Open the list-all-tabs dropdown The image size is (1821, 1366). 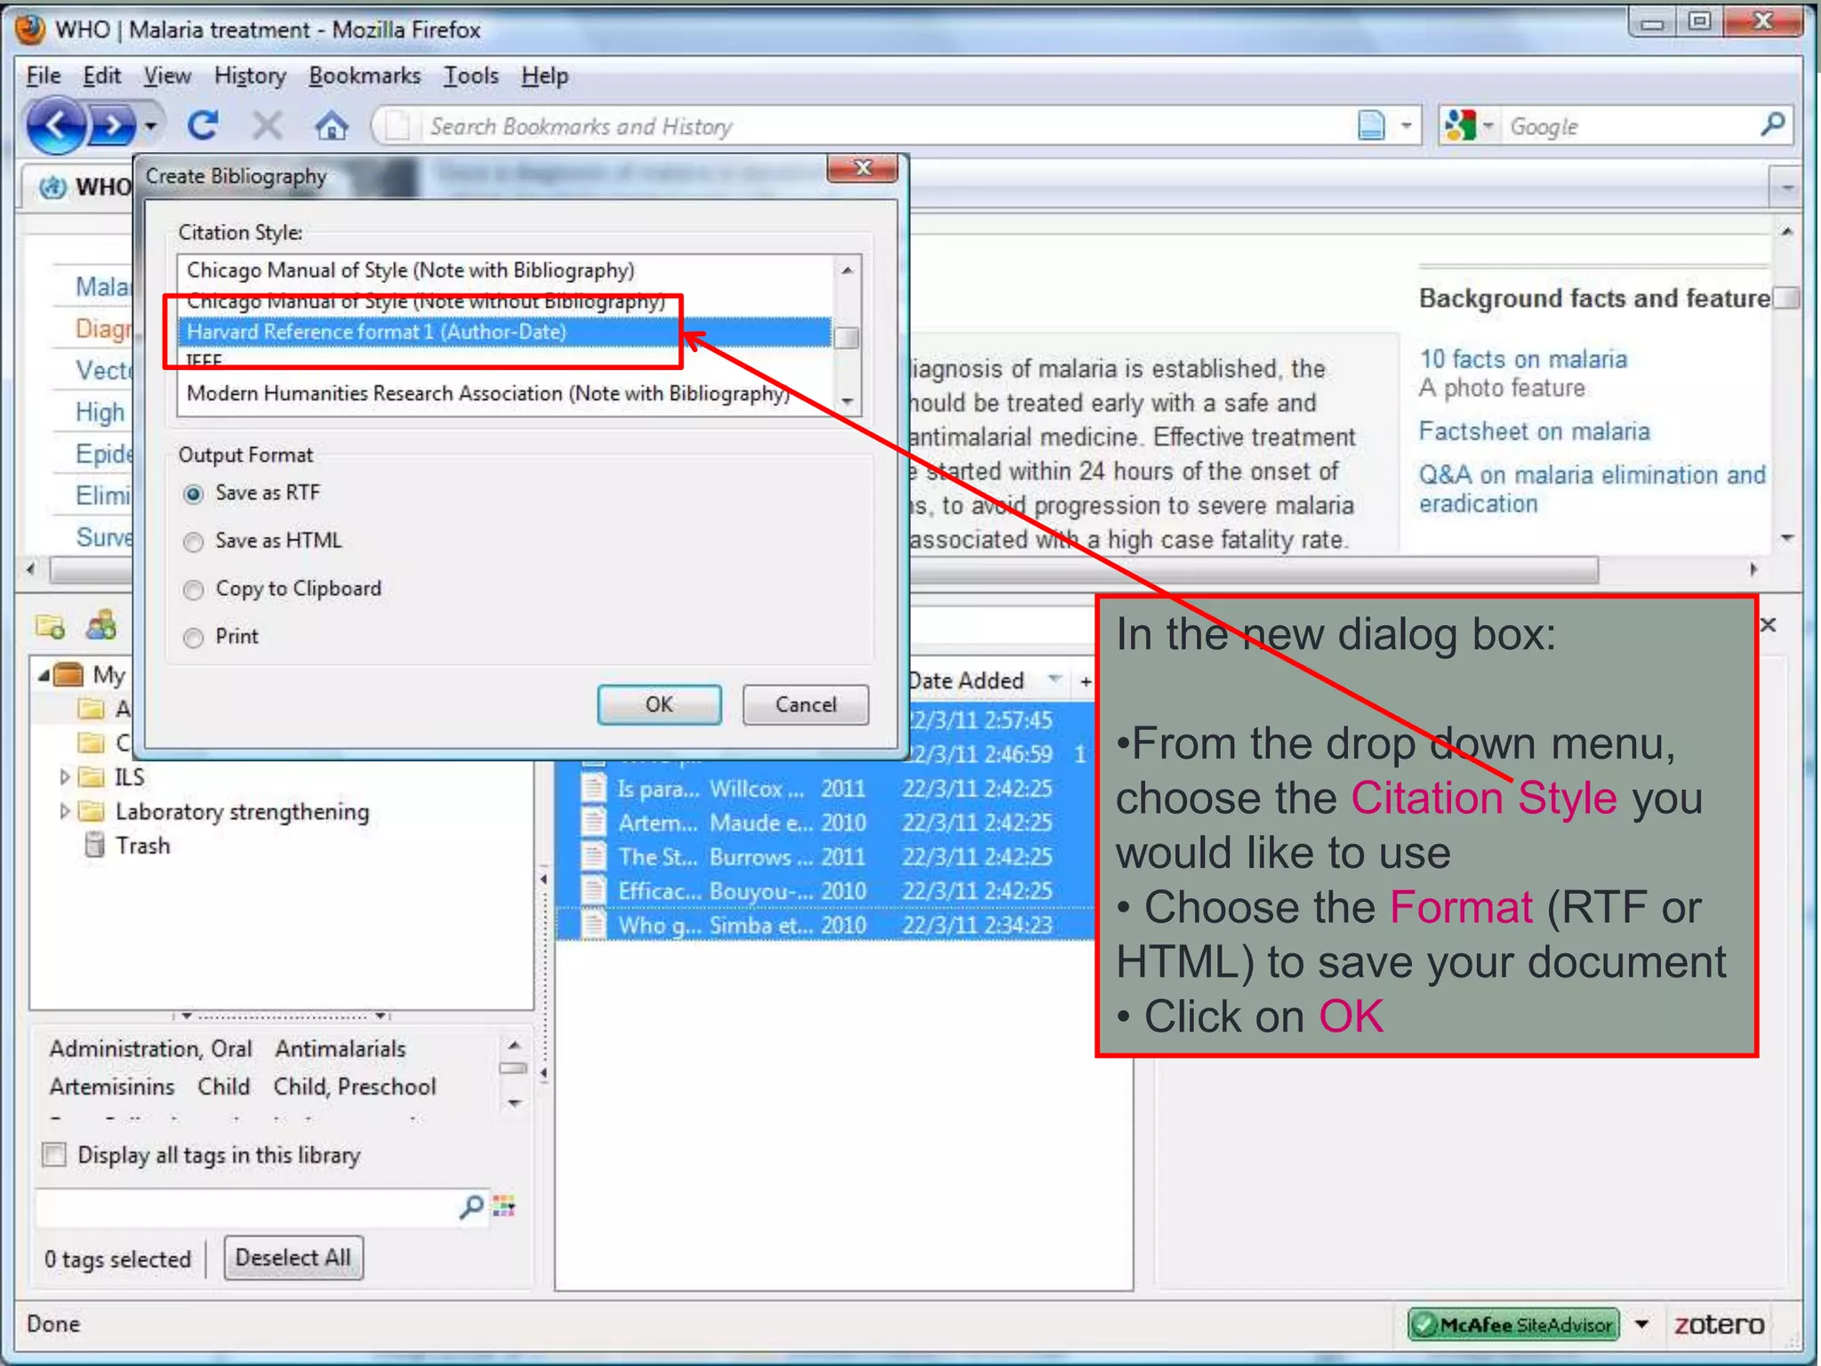click(1787, 188)
